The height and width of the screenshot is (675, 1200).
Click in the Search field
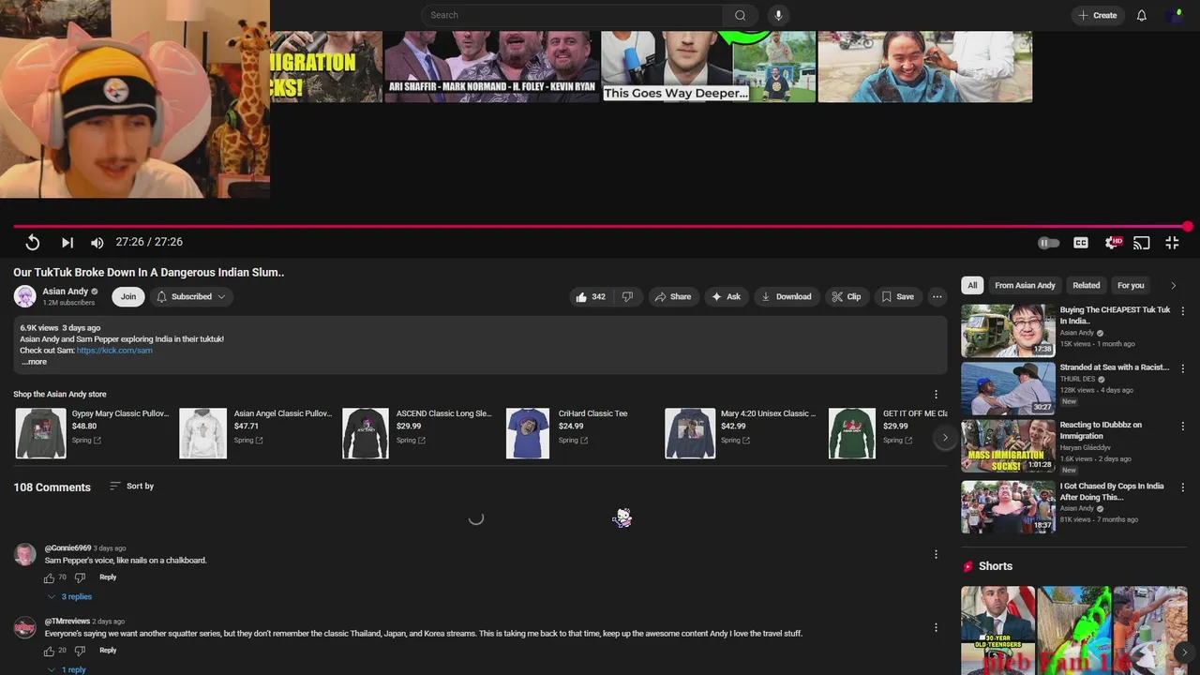point(572,15)
